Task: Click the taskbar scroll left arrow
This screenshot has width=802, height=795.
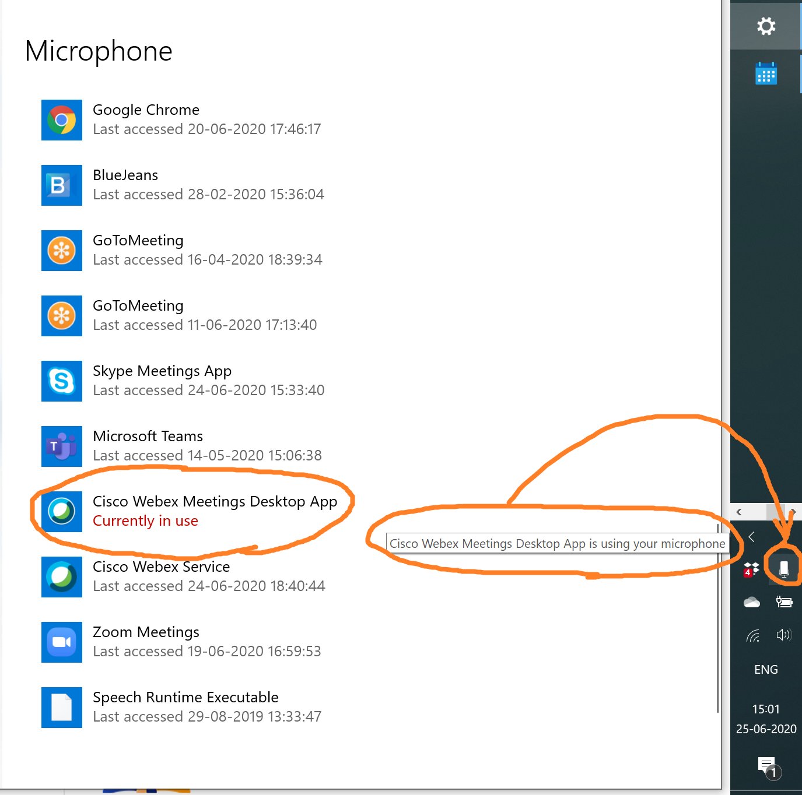Action: tap(738, 512)
